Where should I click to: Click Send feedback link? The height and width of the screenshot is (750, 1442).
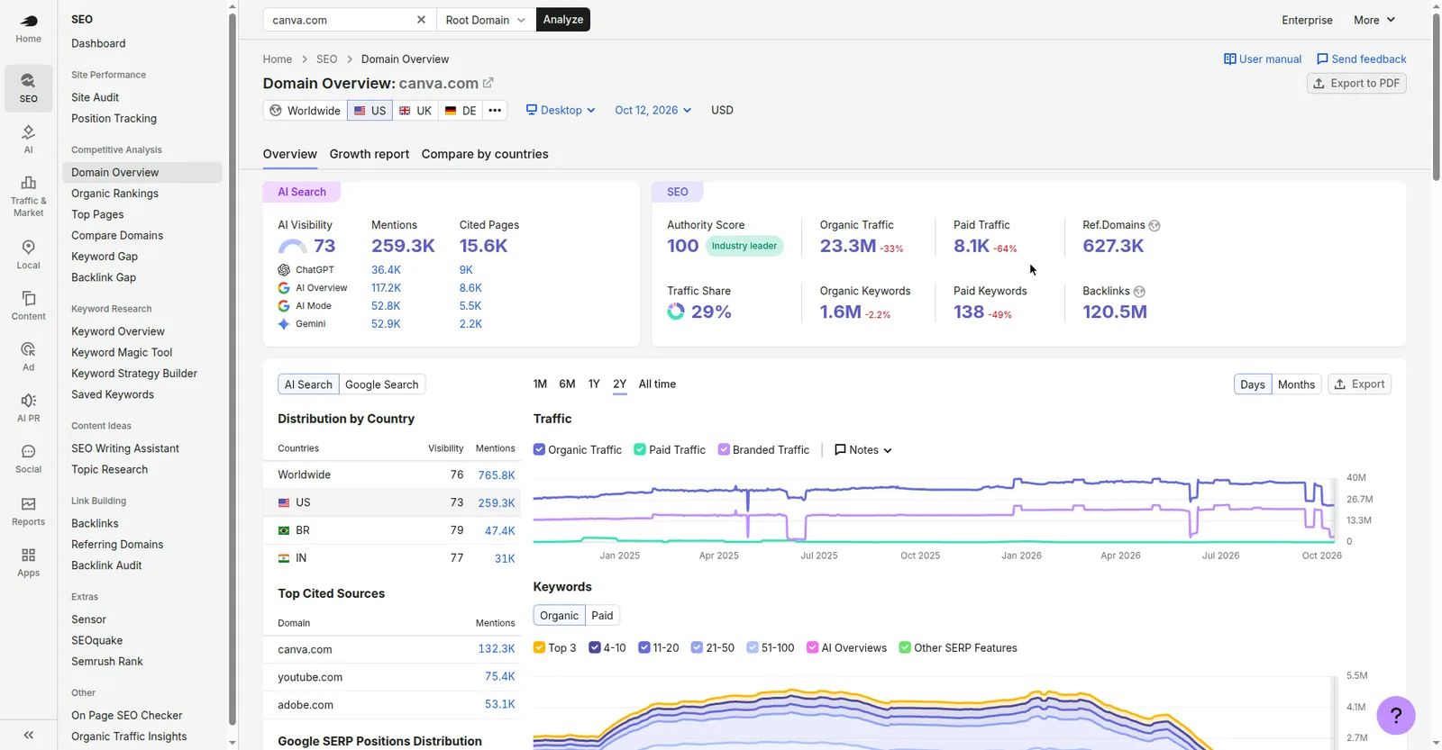(x=1362, y=59)
